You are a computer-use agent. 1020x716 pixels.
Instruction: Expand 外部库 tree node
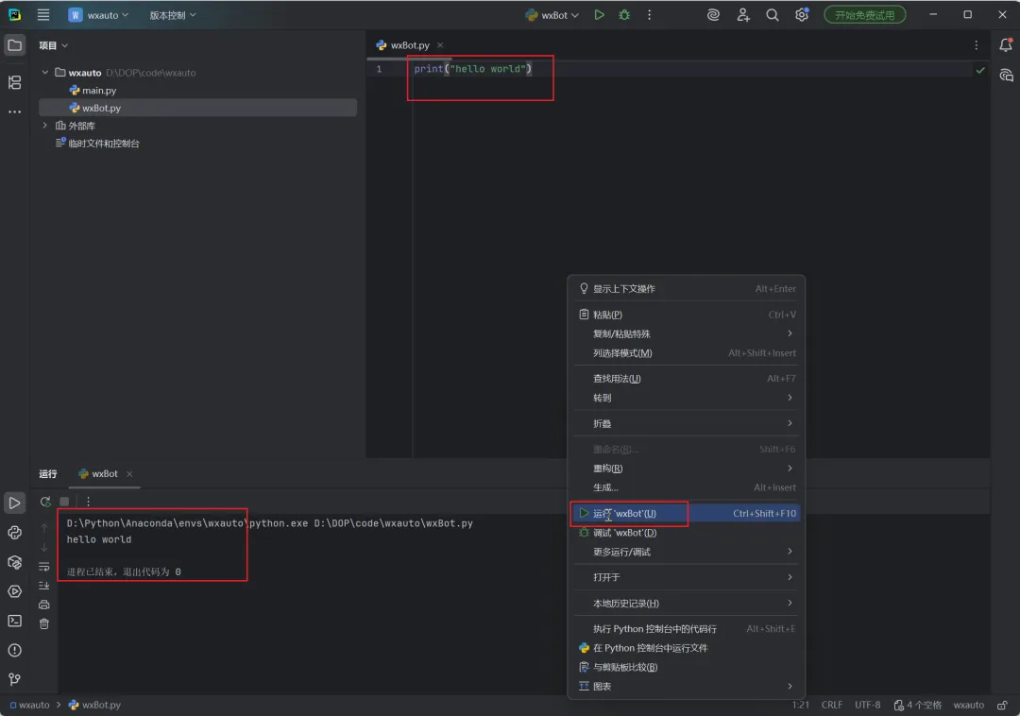coord(45,125)
